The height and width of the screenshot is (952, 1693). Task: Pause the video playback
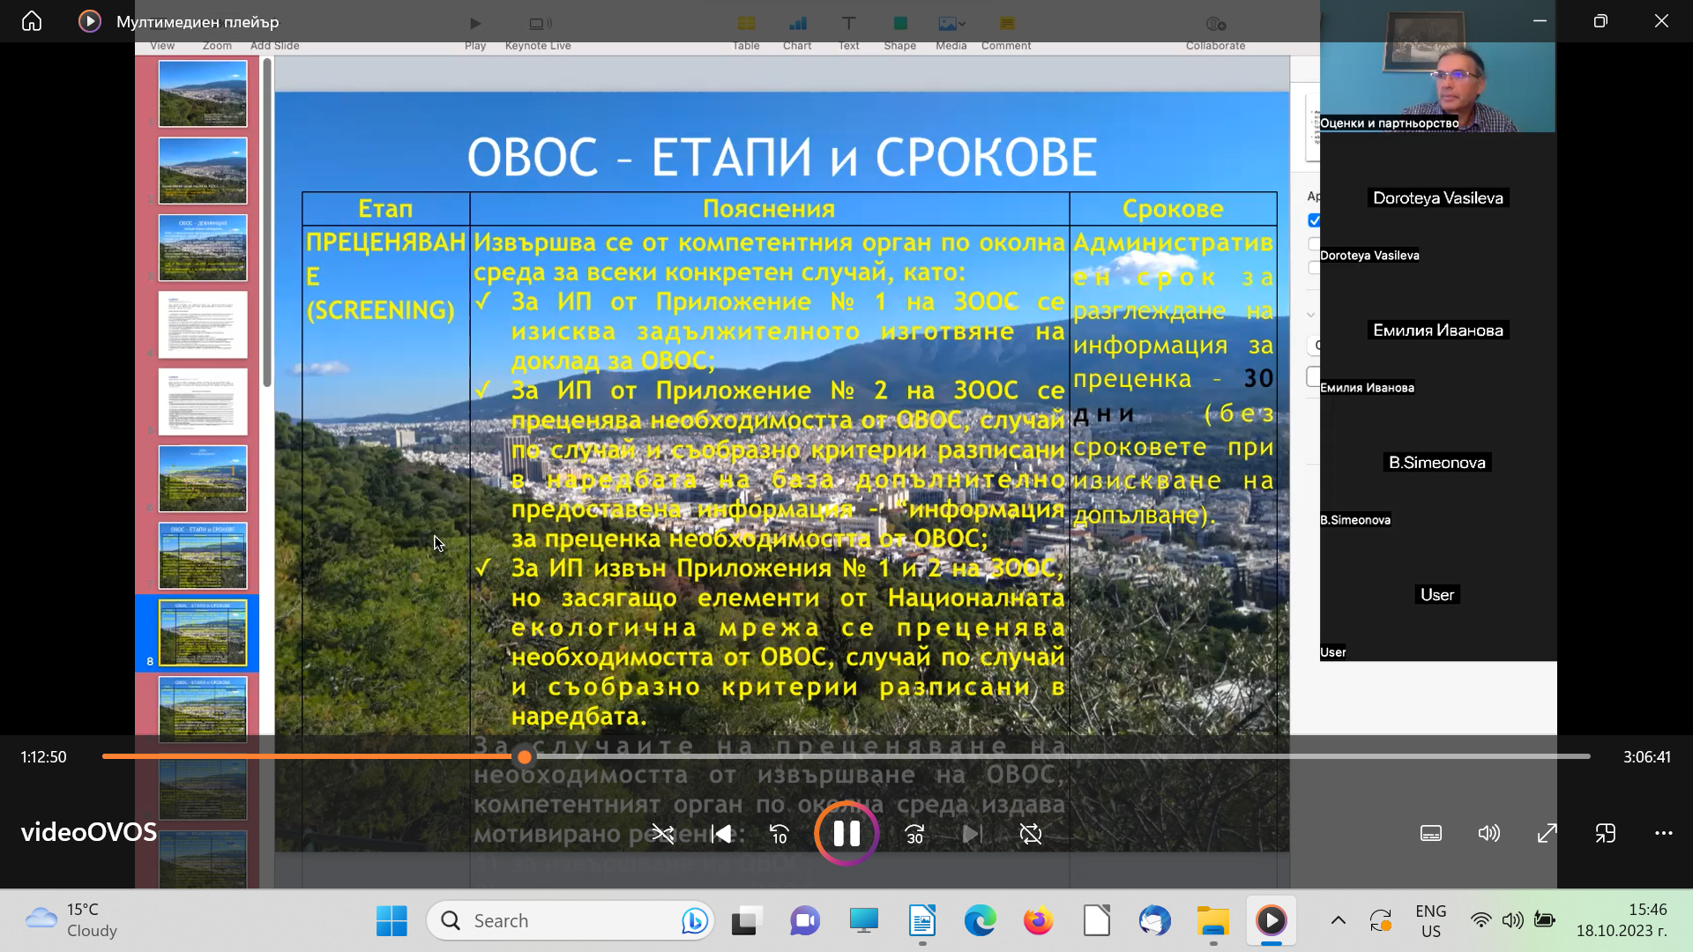(x=846, y=833)
